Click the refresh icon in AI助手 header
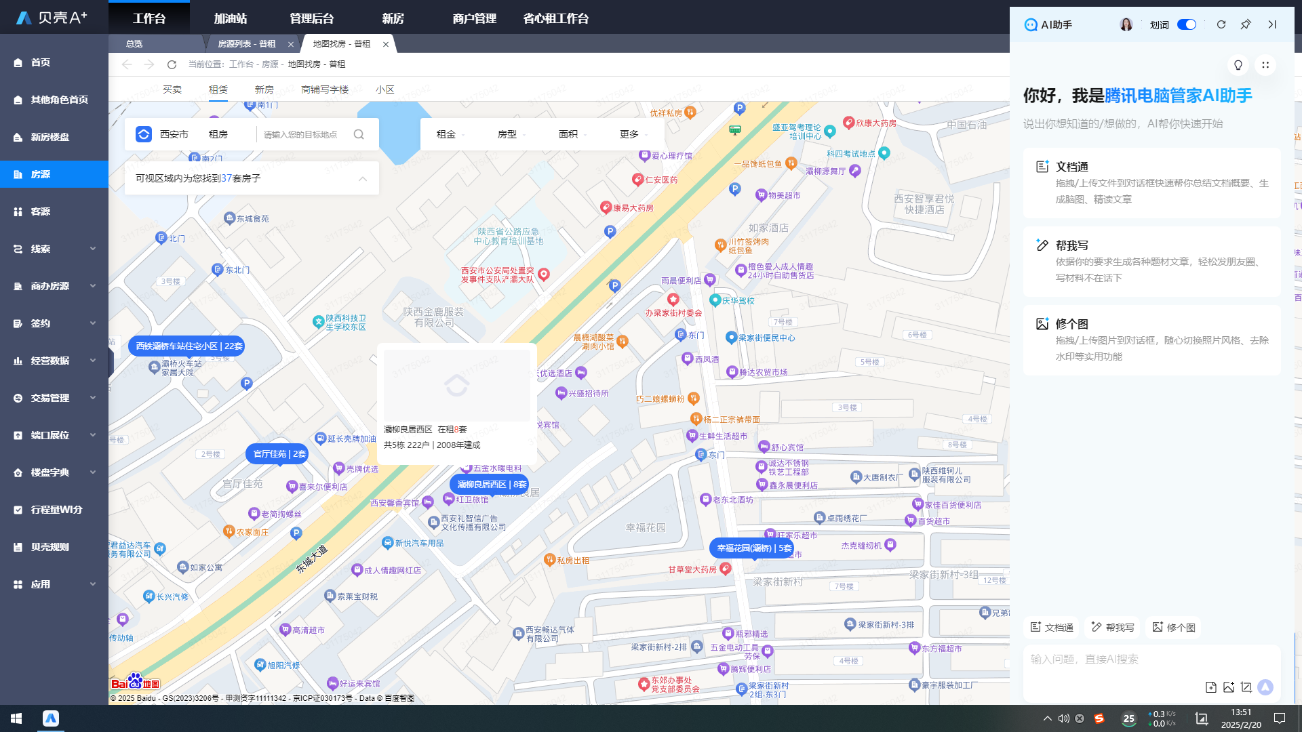This screenshot has width=1302, height=732. (x=1221, y=24)
